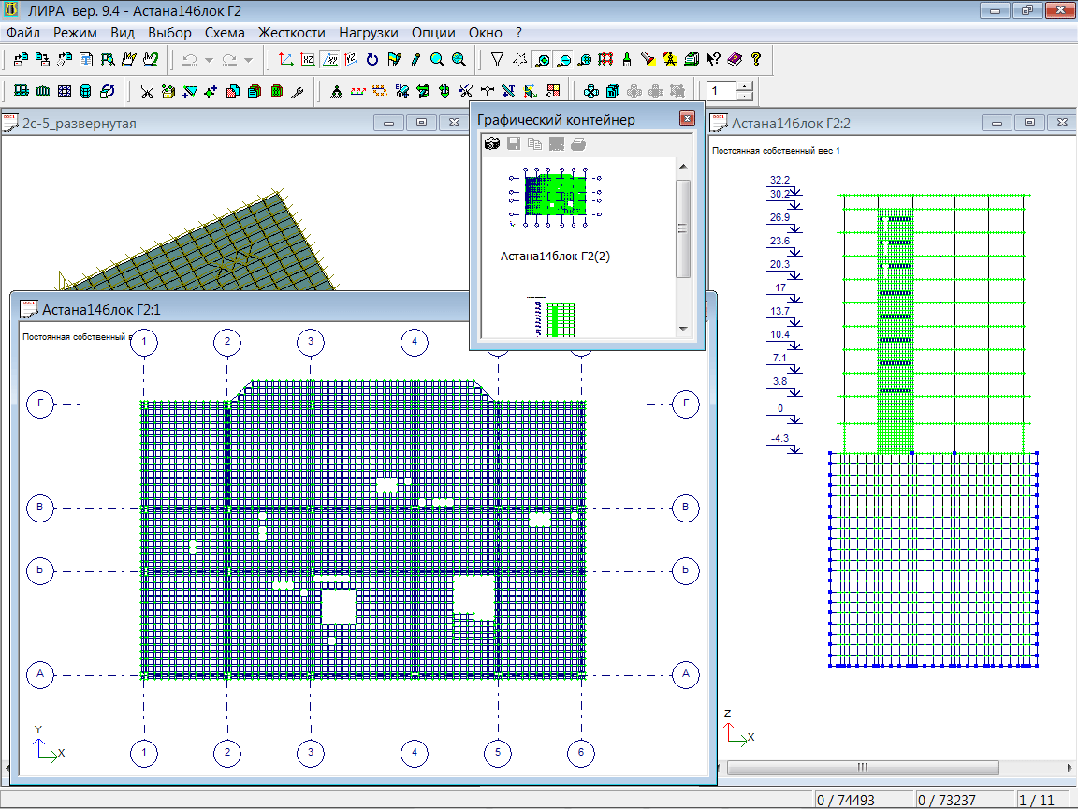
Task: Open the Жесткости menu
Action: pos(292,32)
